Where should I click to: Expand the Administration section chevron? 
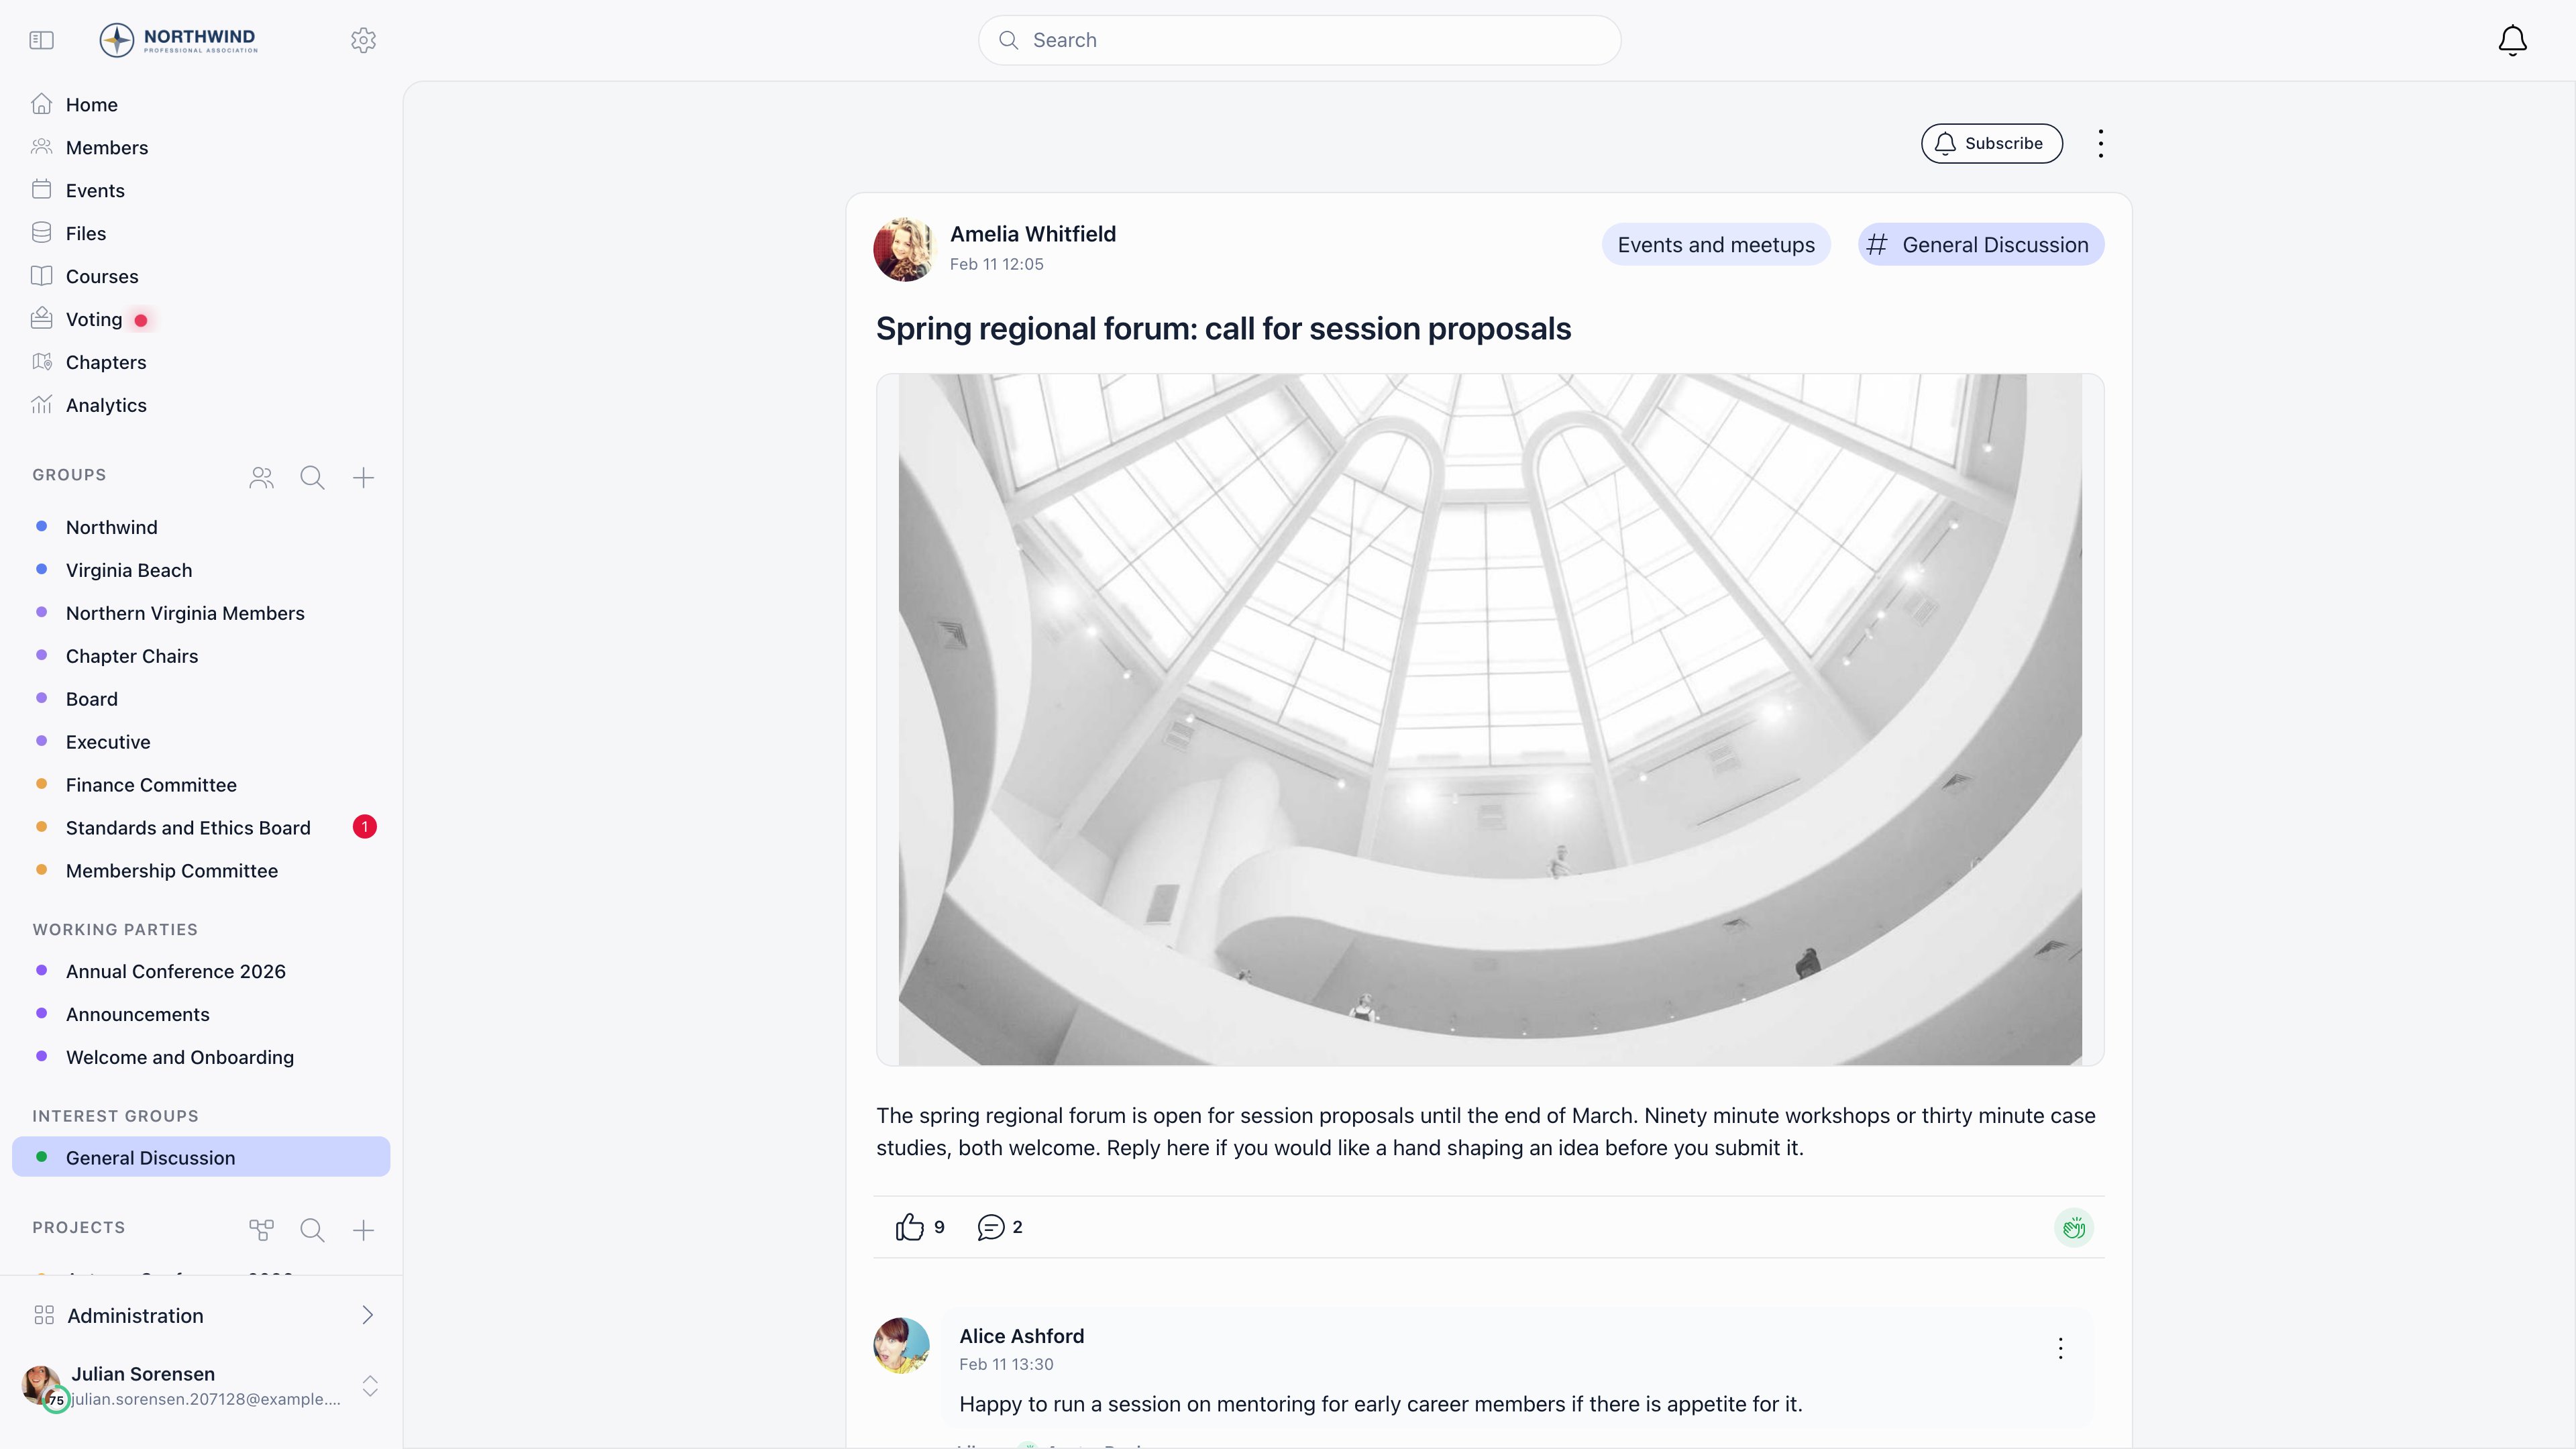click(x=367, y=1315)
